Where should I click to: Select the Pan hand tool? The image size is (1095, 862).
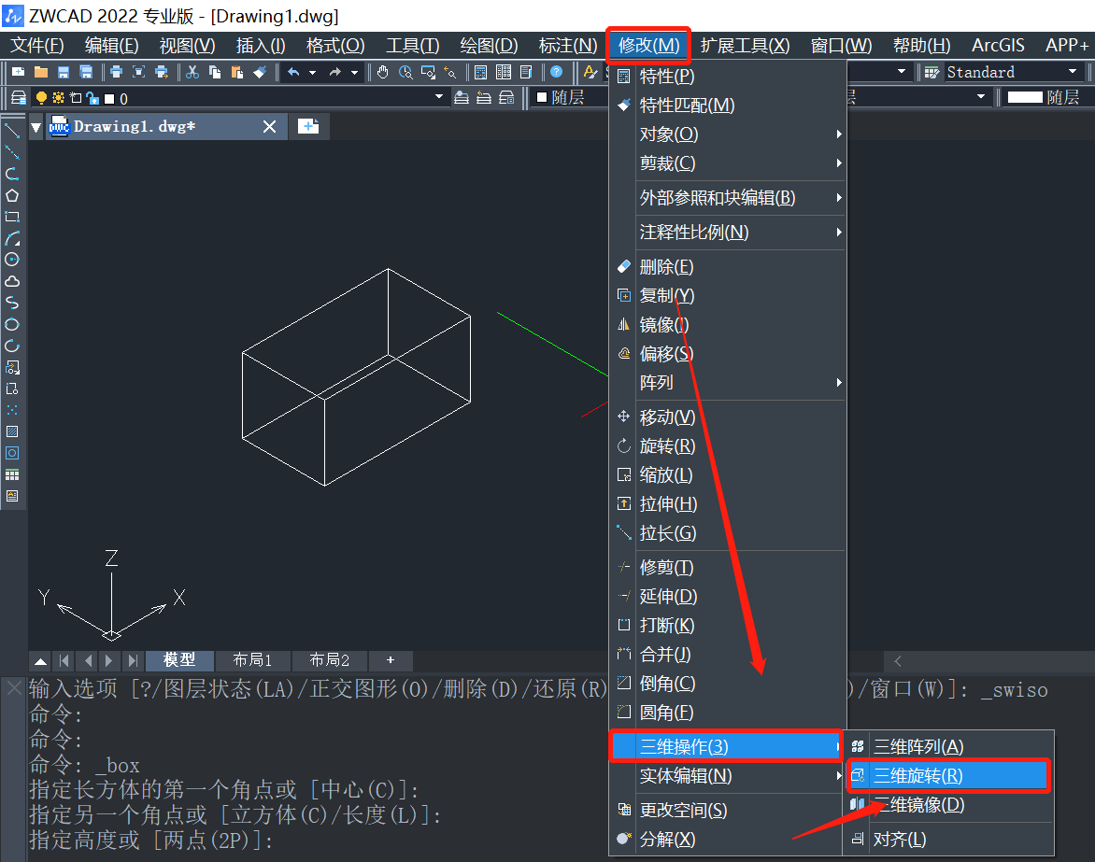click(383, 72)
